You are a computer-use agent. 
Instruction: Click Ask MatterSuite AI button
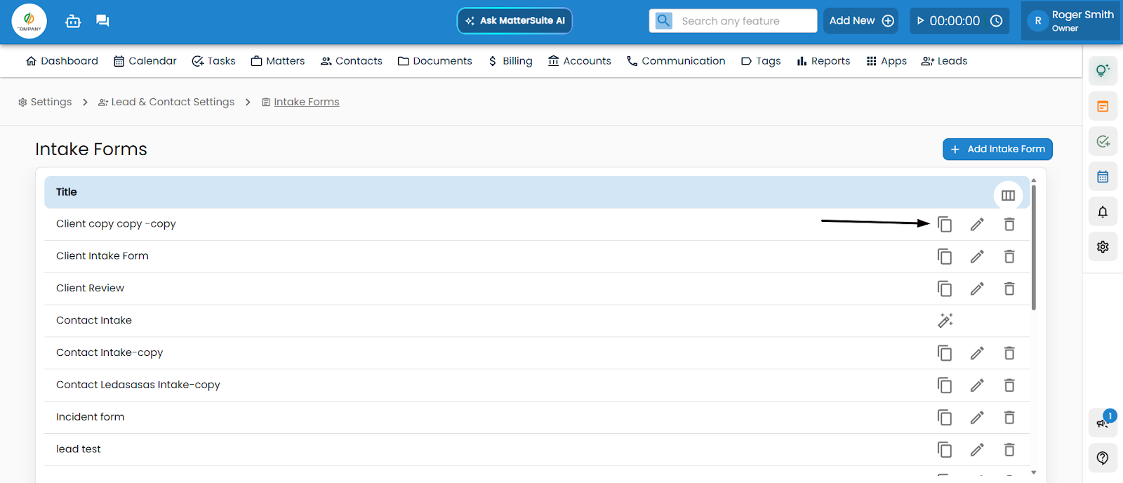click(514, 21)
